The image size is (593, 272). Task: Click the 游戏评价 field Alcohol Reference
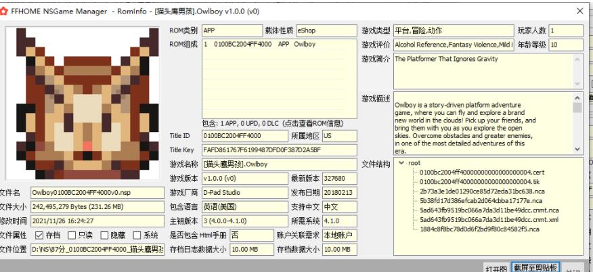tap(454, 45)
